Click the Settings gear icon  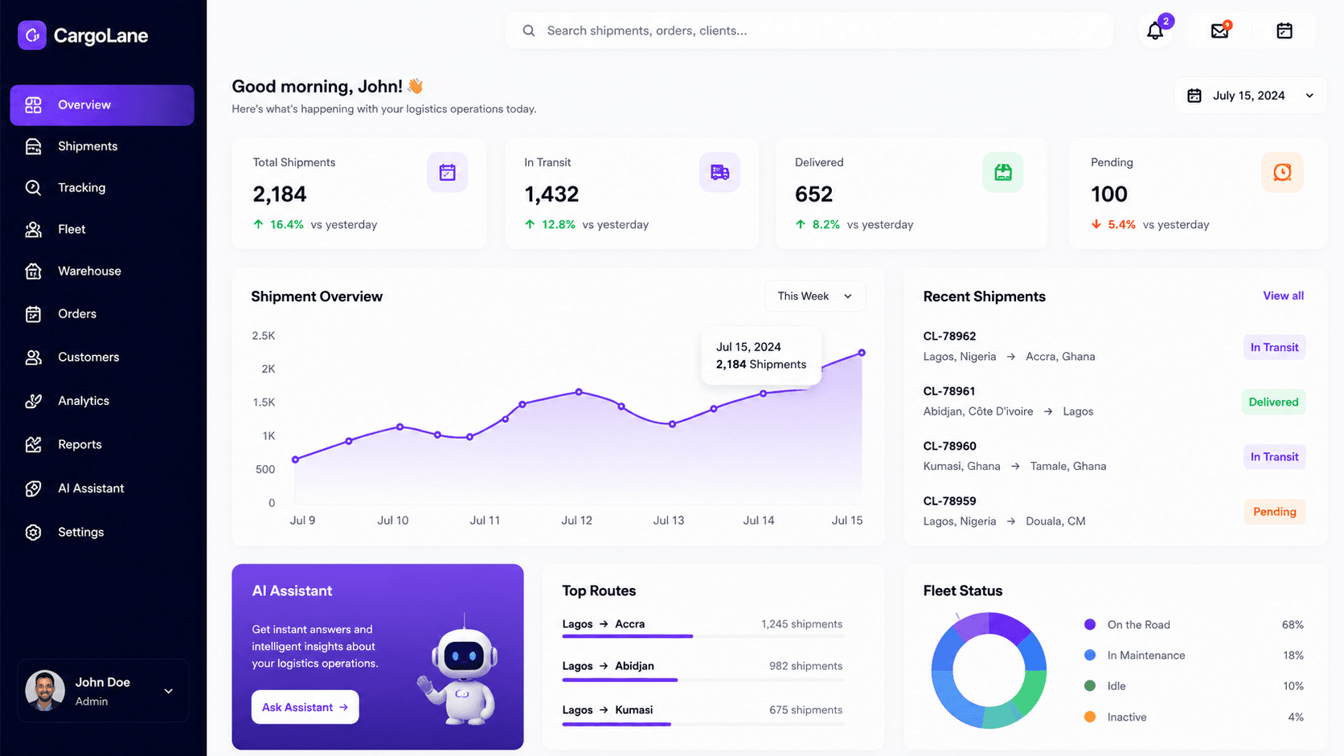[33, 532]
